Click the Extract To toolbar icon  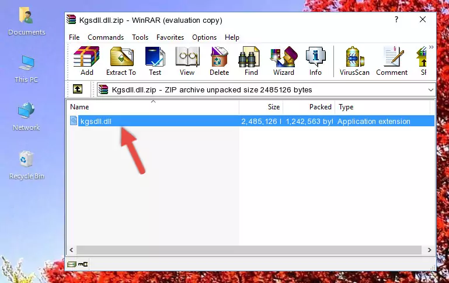pyautogui.click(x=121, y=60)
